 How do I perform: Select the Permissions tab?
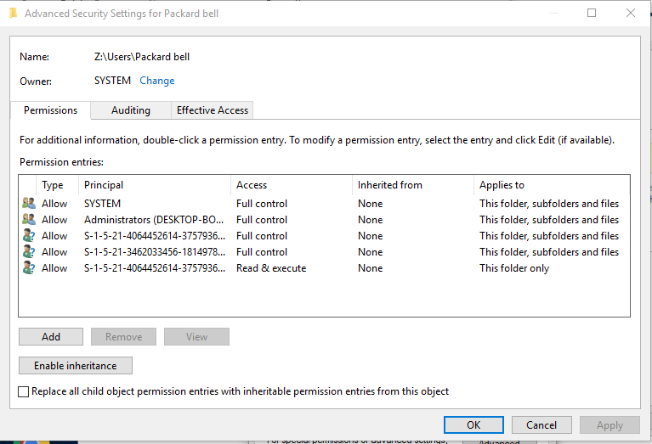tap(50, 110)
